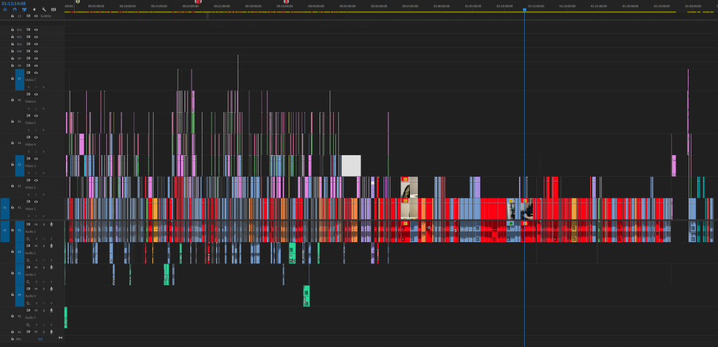This screenshot has height=347, width=718.
Task: Click the Add Marker icon
Action: [x=34, y=9]
